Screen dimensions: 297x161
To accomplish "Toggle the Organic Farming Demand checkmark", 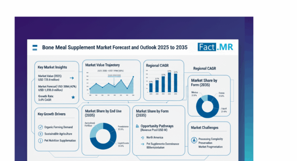I will tap(40, 127).
